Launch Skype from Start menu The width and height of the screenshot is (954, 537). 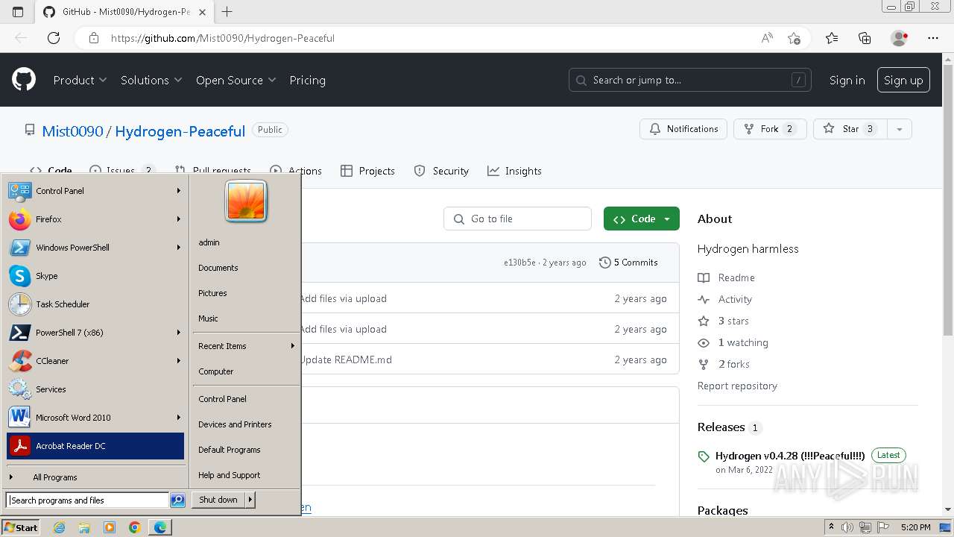[95, 276]
